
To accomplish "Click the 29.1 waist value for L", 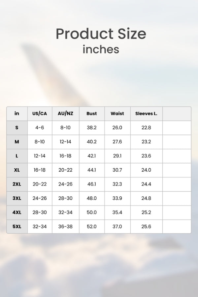I will click(117, 156).
